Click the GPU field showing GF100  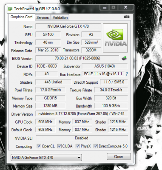(48, 34)
